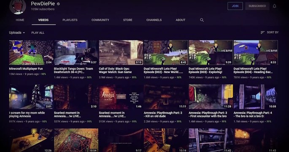
Task: Open Dual Minecraft Episode 003 thumbnail
Action: [211, 53]
